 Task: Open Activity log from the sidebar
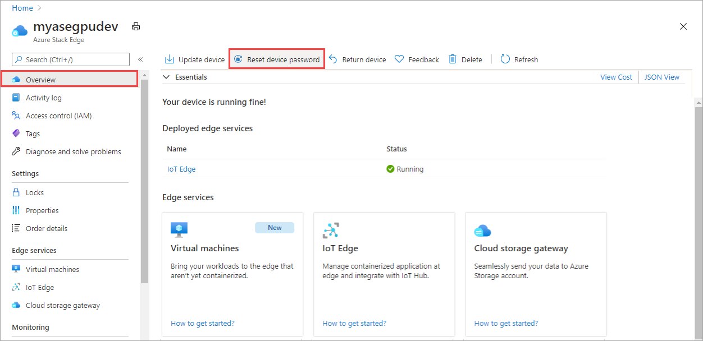click(x=43, y=97)
